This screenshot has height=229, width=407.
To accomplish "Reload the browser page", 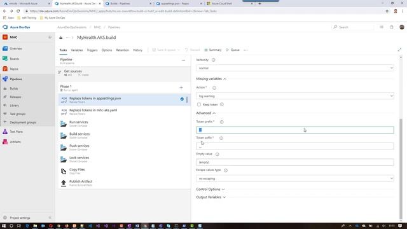I will click(18, 11).
